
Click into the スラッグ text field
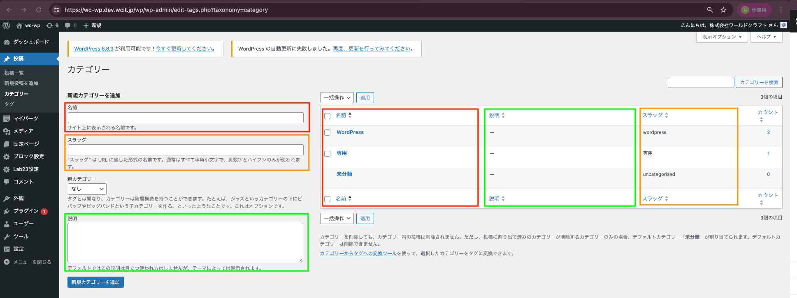click(x=186, y=150)
